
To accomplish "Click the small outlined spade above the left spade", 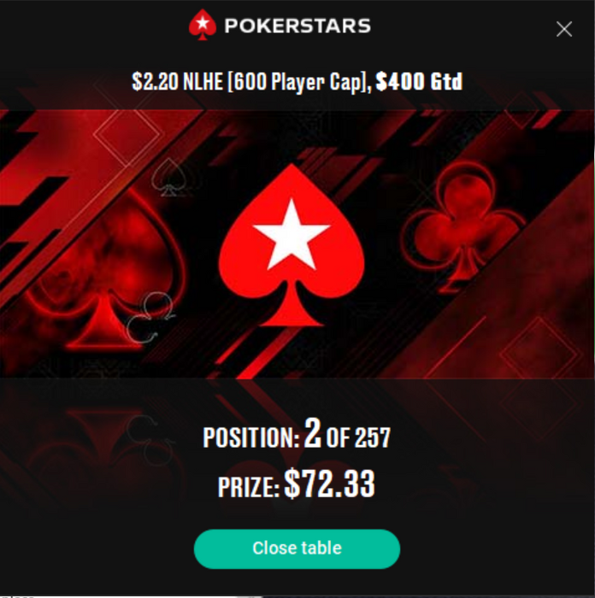I will coord(168,178).
